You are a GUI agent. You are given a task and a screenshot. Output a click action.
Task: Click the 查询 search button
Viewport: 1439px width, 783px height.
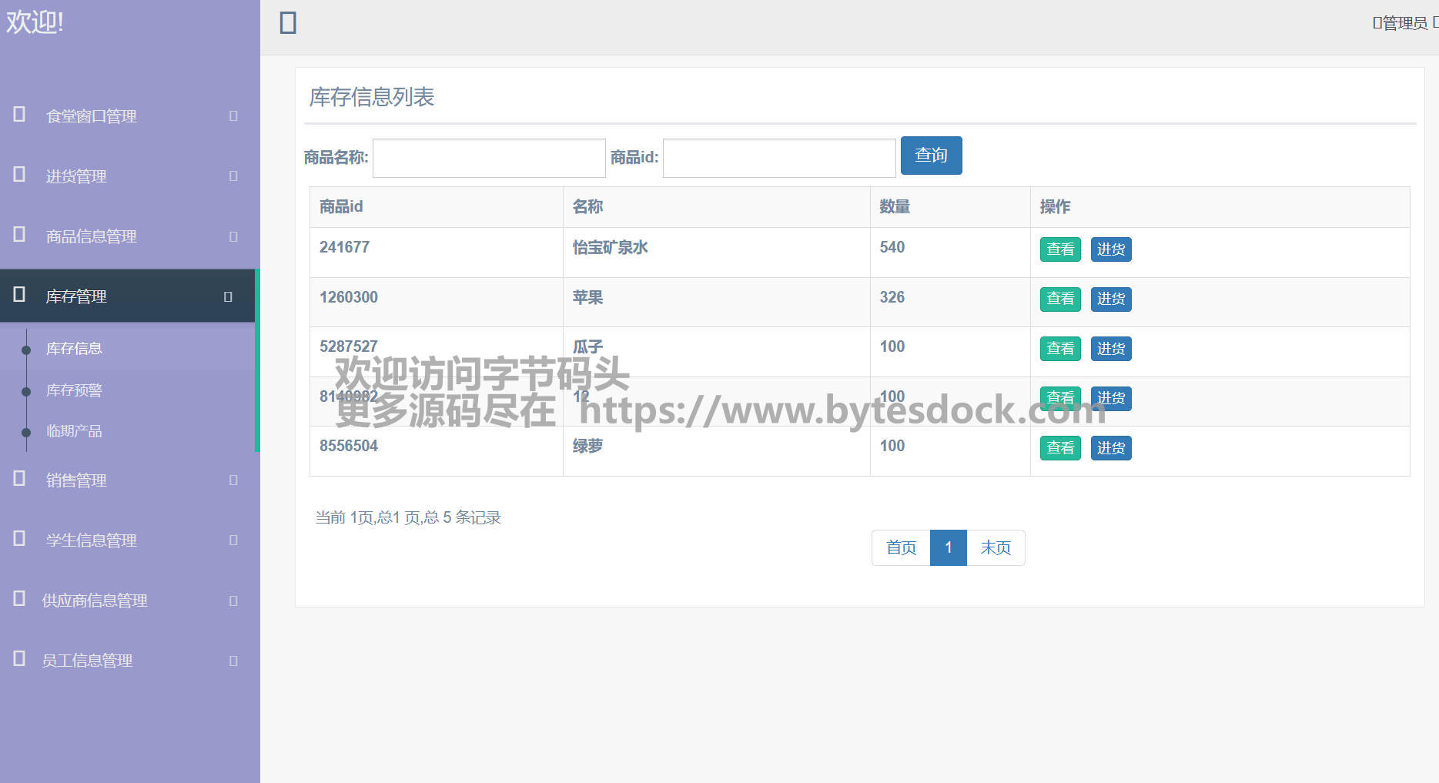pyautogui.click(x=931, y=156)
